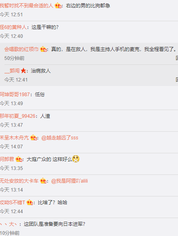Click crown badge next to 何郎君
Screen dimensions: 178x236
19,159
